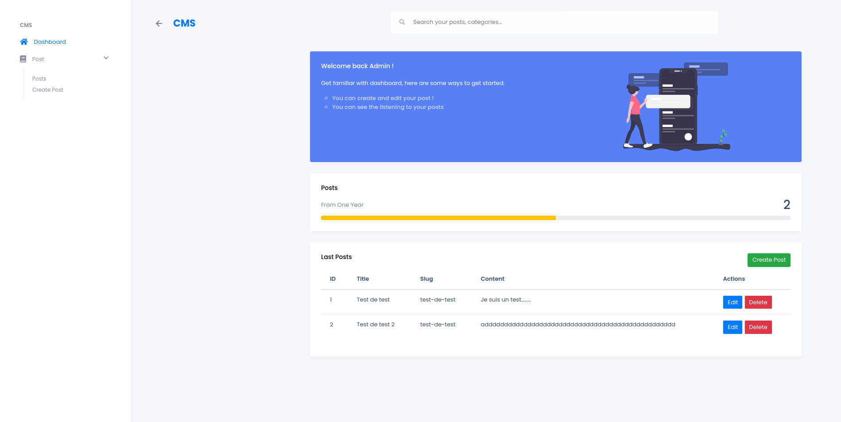Image resolution: width=841 pixels, height=422 pixels.
Task: Edit the post 'Test de test 2'
Action: (x=732, y=327)
